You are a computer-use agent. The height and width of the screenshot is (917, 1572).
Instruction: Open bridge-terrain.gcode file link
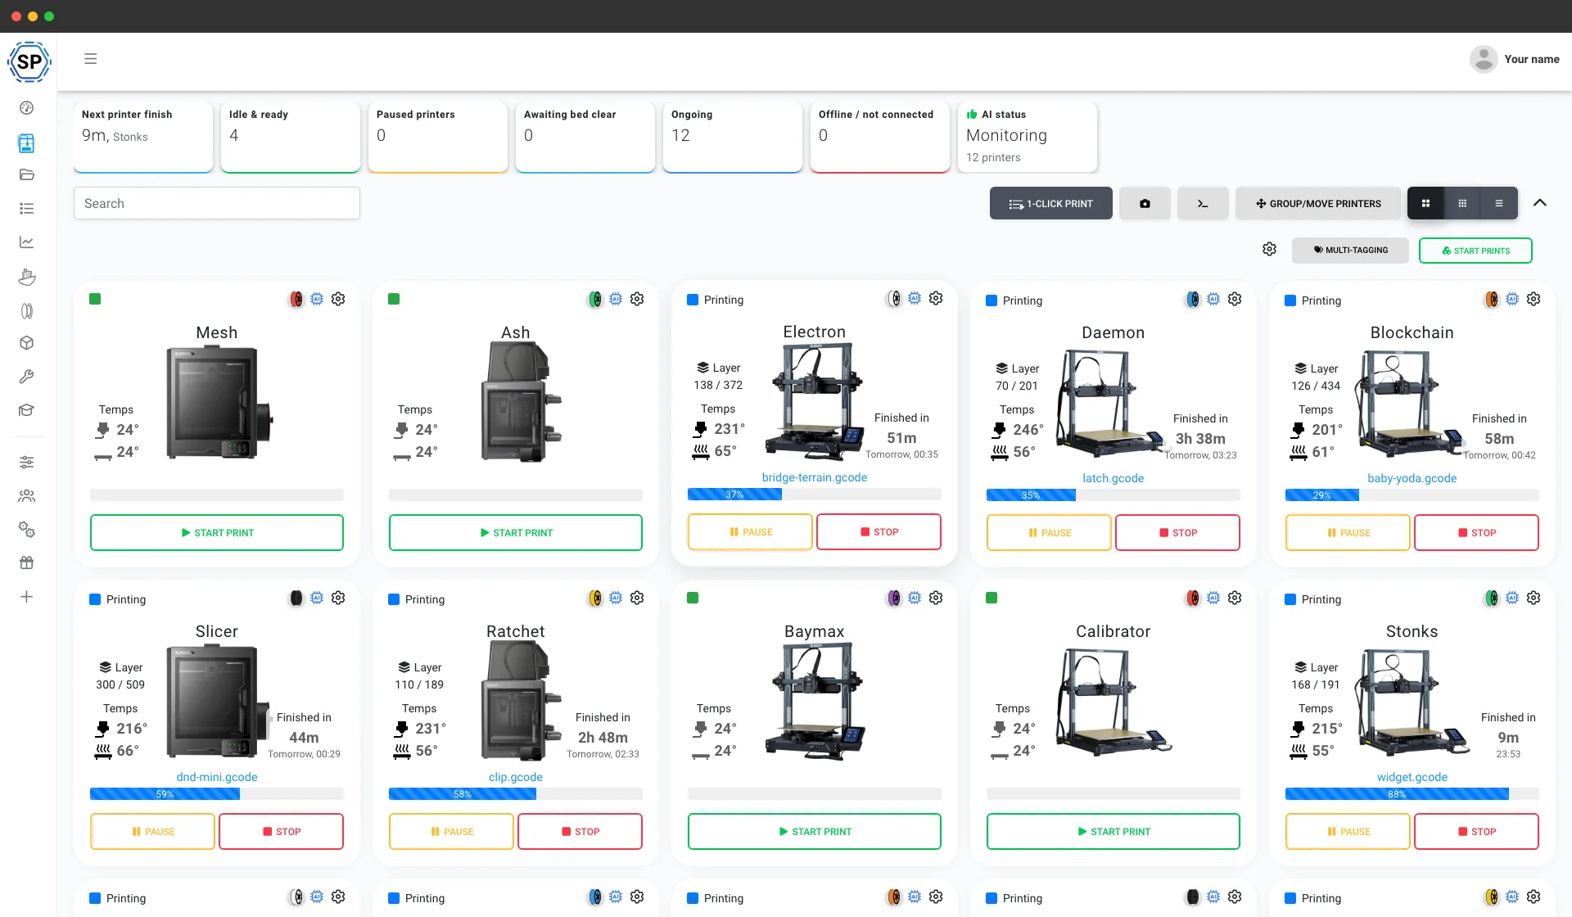point(815,477)
